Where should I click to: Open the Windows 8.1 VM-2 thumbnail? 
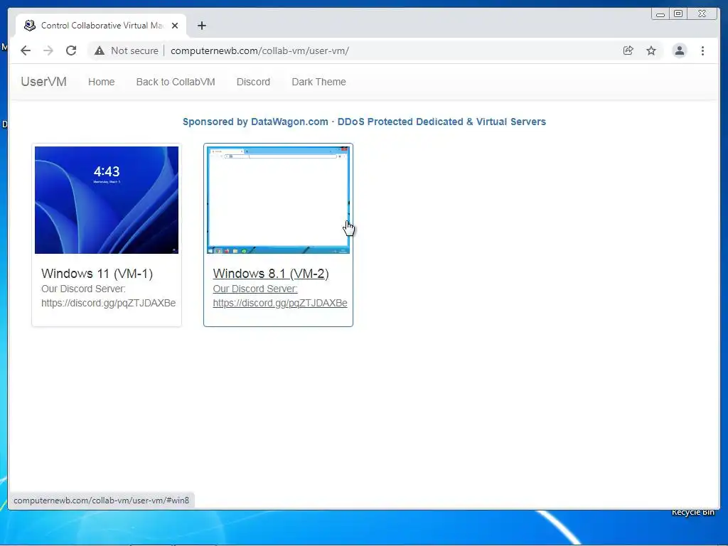[x=278, y=200]
